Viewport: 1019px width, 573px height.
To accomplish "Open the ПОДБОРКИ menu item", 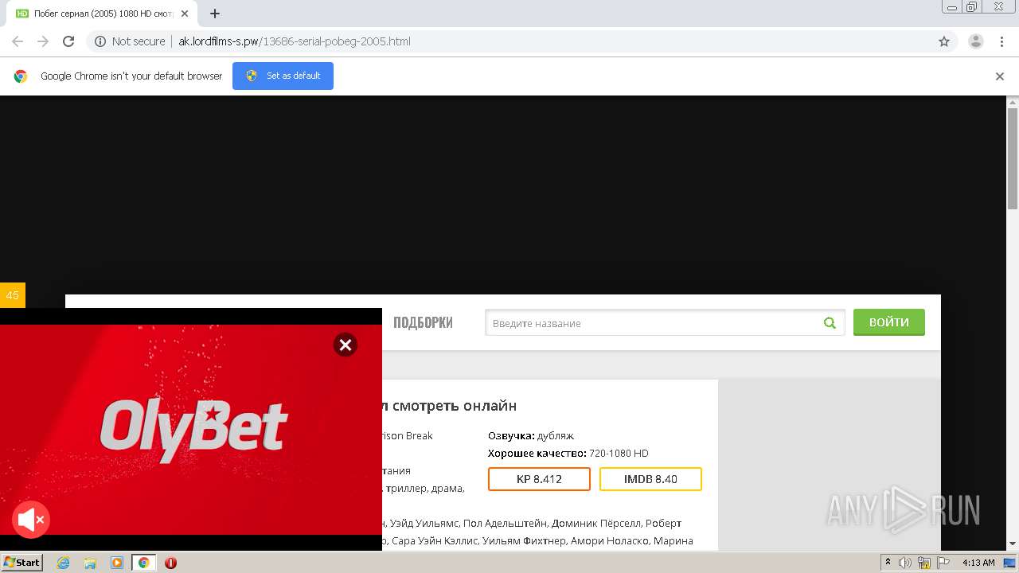I will [423, 322].
